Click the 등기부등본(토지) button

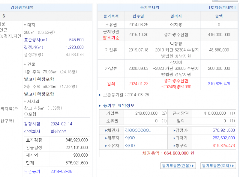tap(218, 166)
